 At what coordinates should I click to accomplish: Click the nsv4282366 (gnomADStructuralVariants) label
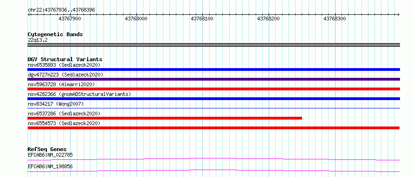point(79,94)
